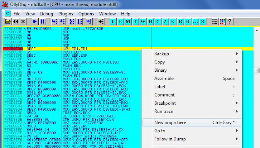
Task: Select MOV EBP,ESP instruction line
Action: 75,56
